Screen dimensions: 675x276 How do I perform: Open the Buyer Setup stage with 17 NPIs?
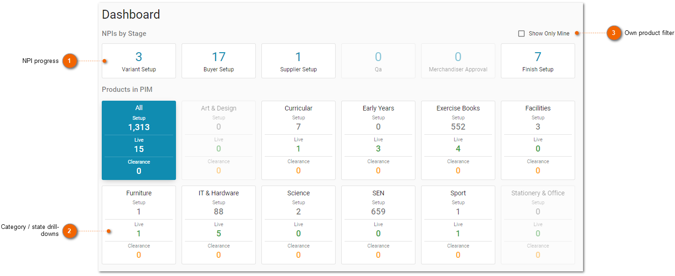(x=218, y=61)
